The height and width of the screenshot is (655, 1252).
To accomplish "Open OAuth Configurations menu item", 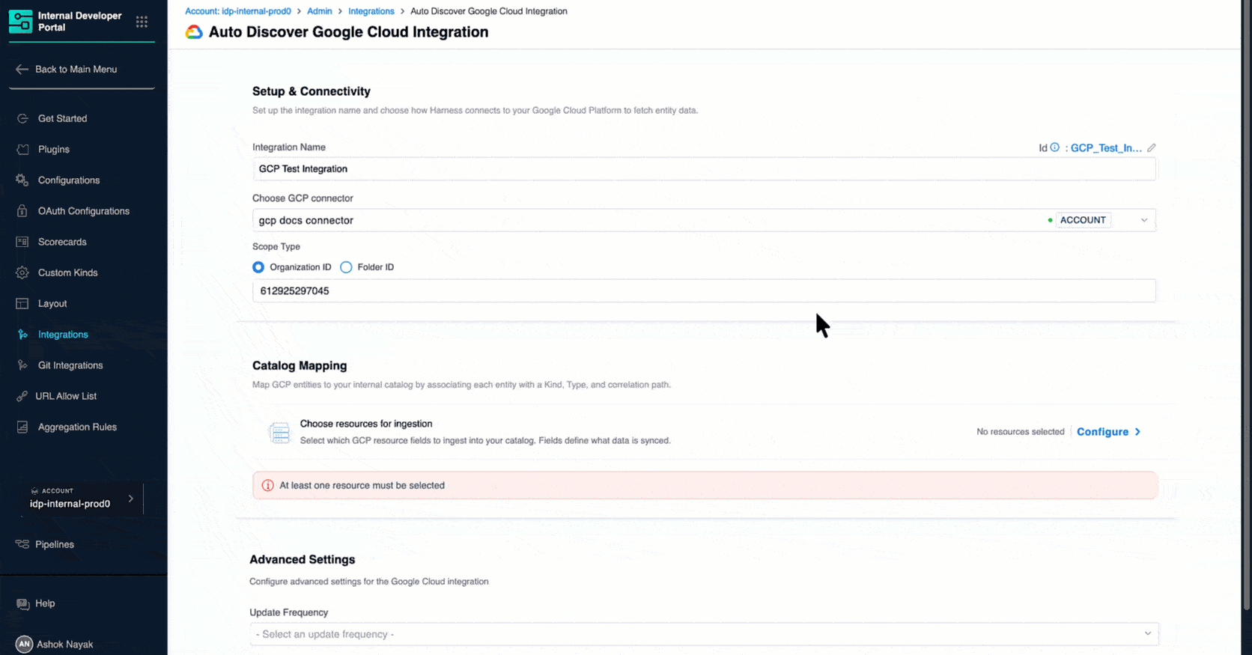I will [x=84, y=211].
